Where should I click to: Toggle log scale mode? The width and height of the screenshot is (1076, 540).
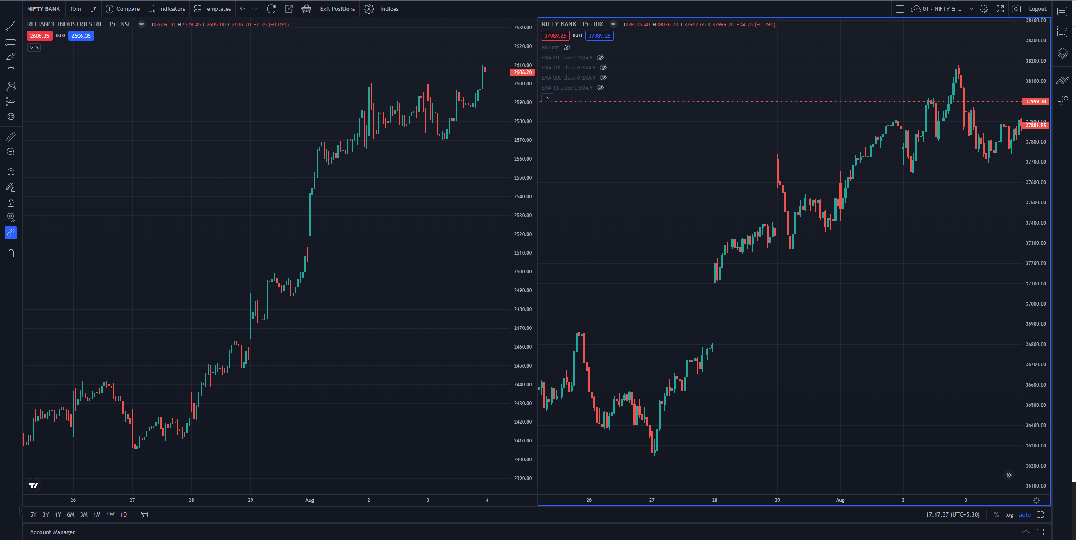click(x=1009, y=514)
